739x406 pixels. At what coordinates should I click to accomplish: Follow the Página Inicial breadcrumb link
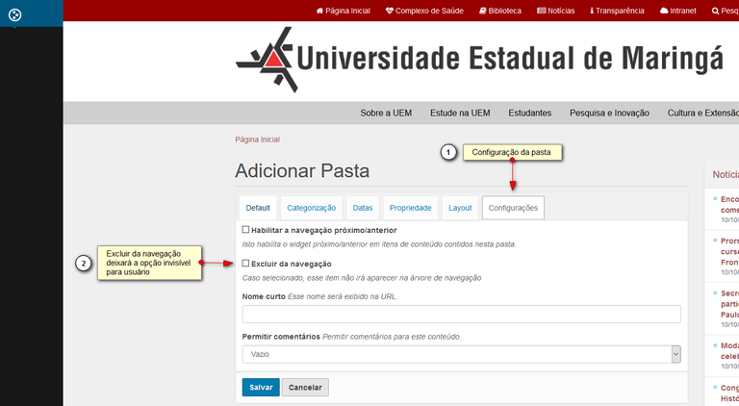point(257,140)
